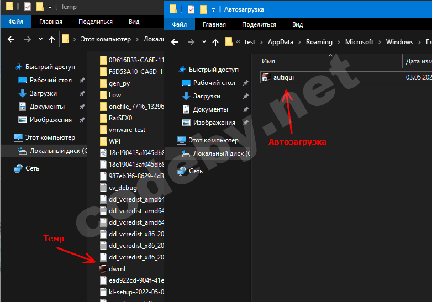The height and width of the screenshot is (302, 432).
Task: Open Файл tab in the Temp window
Action: coord(15,22)
